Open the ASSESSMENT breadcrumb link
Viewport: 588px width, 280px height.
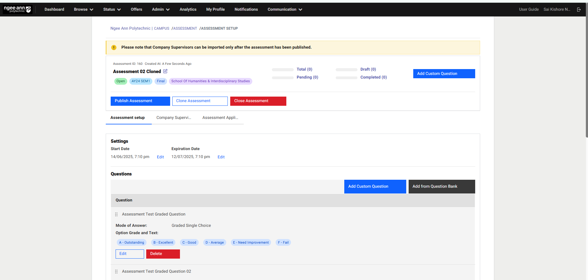185,28
